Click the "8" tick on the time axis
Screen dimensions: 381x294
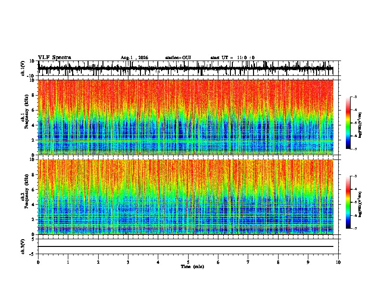278,262
